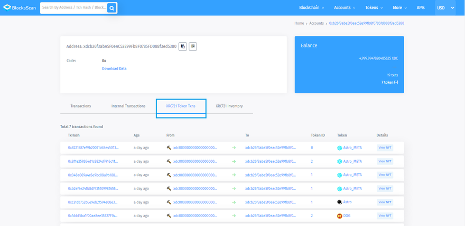Click the Astro token icon

(340, 202)
